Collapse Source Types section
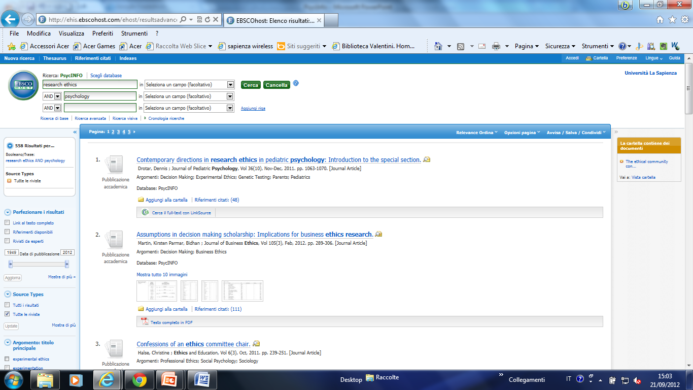693x390 pixels. point(8,295)
